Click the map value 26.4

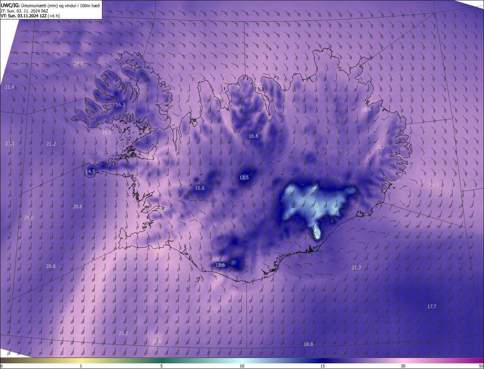[x=366, y=110]
